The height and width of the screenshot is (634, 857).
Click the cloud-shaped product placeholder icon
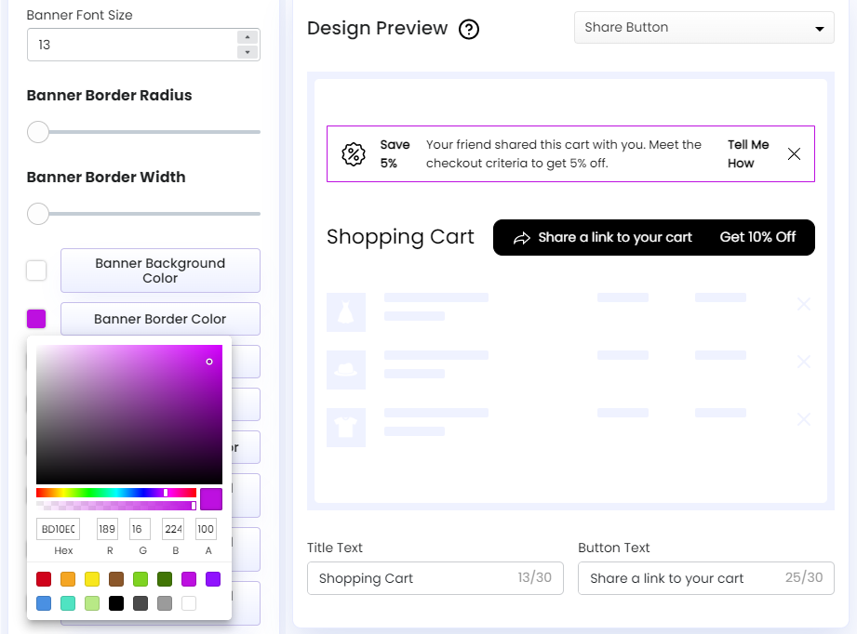tap(346, 368)
